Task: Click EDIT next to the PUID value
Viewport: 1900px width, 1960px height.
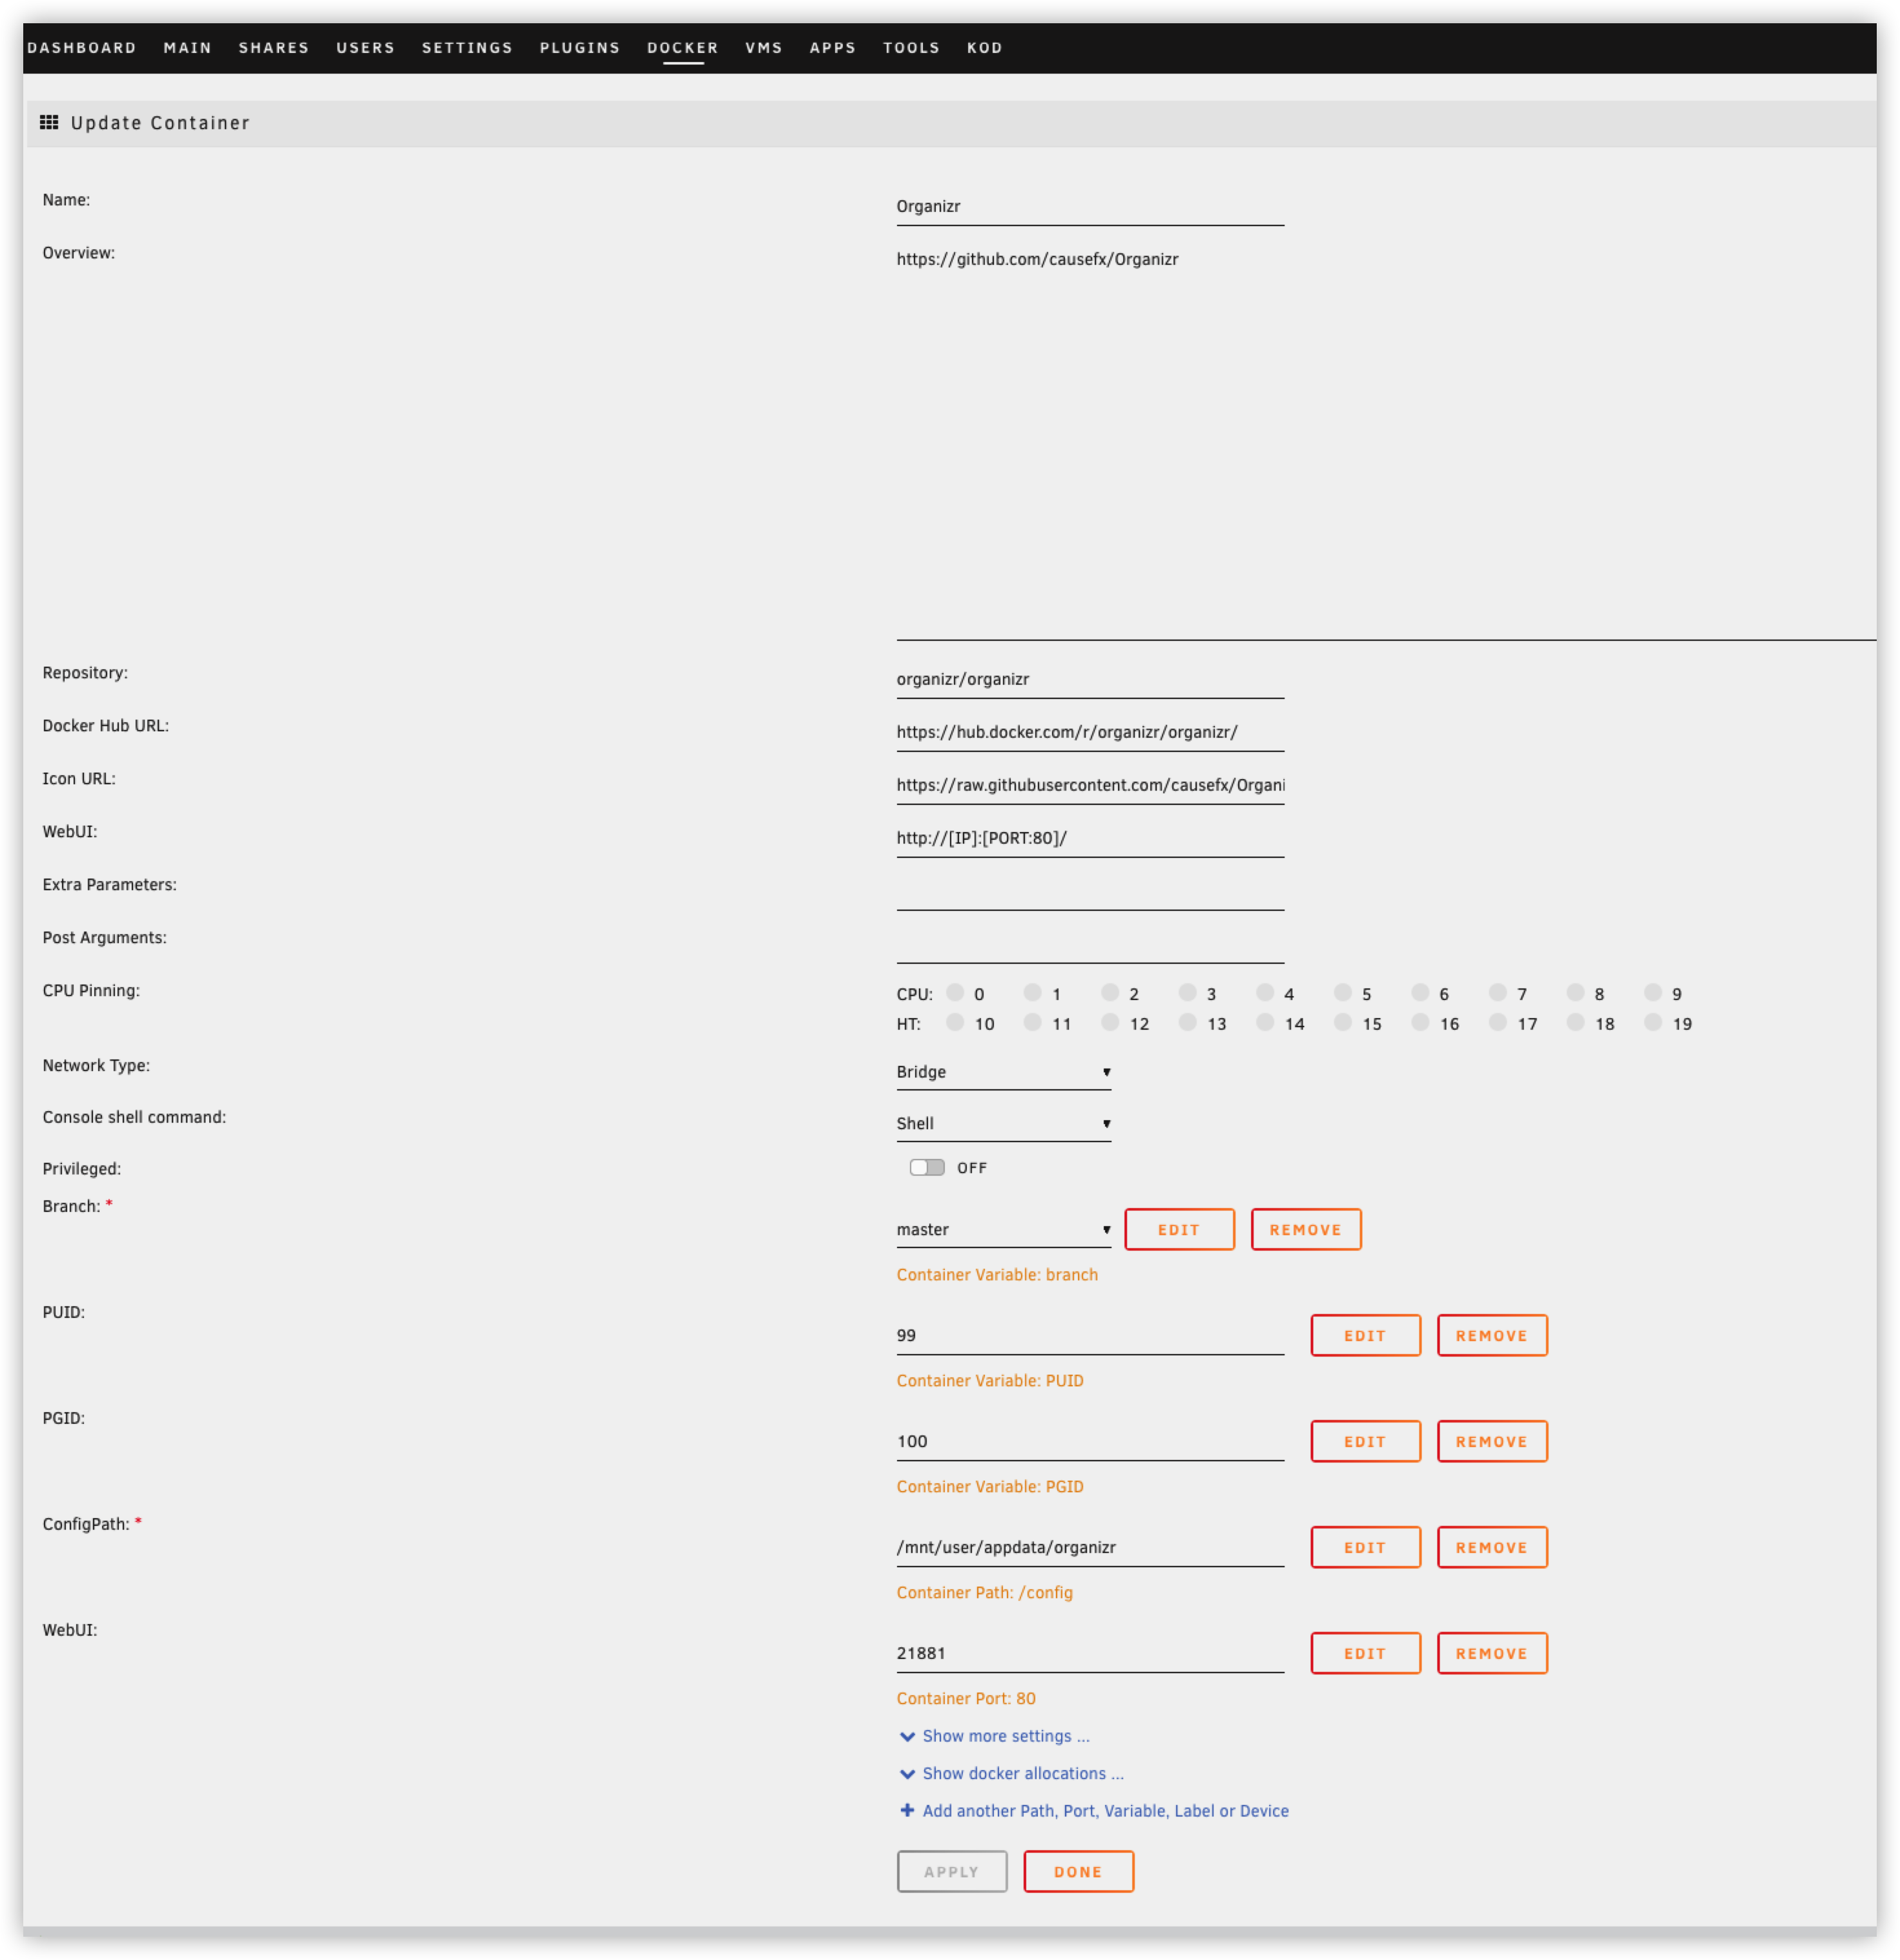Action: point(1364,1335)
